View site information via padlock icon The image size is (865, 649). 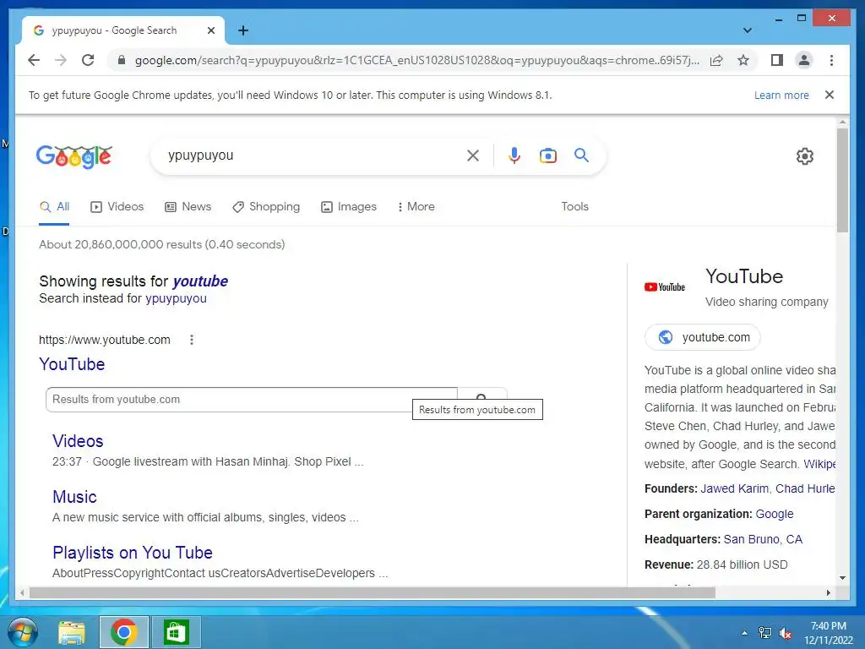coord(122,60)
